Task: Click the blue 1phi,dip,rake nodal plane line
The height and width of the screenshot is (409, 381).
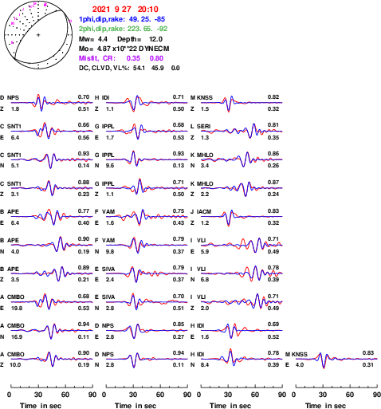Action: [122, 19]
